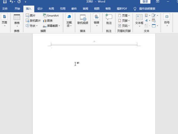Insert a text box with 文本框
Image resolution: width=178 pixels, height=134 pixels.
(139, 21)
